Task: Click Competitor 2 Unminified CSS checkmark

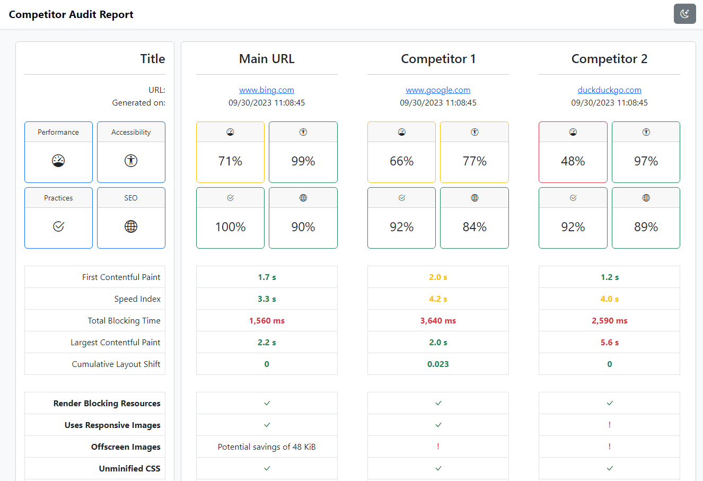Action: coord(610,468)
